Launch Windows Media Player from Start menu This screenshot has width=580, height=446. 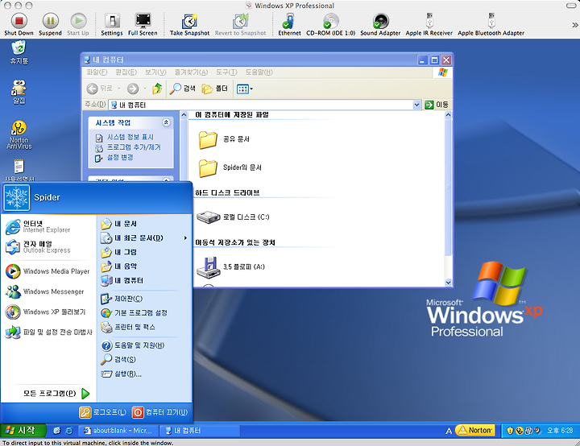(x=48, y=271)
